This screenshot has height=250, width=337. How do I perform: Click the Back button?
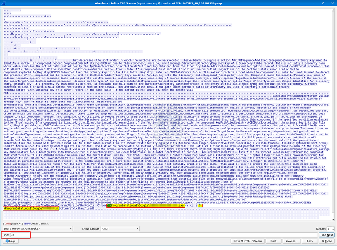tap(310, 241)
